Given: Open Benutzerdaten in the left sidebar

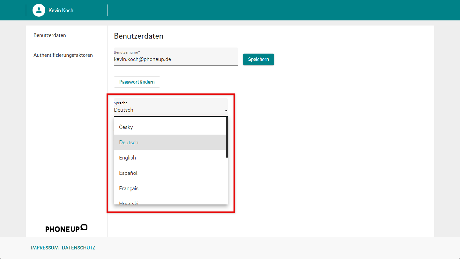Looking at the screenshot, I should click(x=50, y=35).
